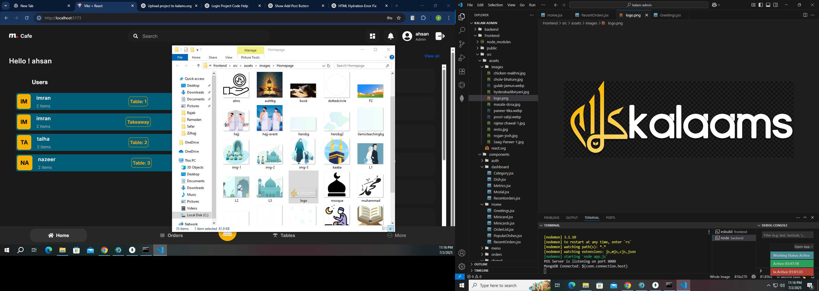Image resolution: width=819 pixels, height=291 pixels.
Task: Refresh the File Explorer address bar
Action: pos(328,66)
